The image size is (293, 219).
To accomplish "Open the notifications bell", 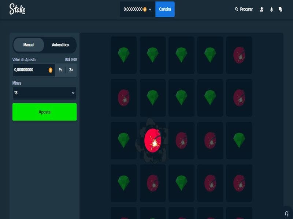I will (271, 9).
